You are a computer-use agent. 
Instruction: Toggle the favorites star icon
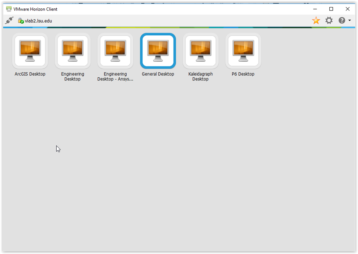tap(316, 21)
